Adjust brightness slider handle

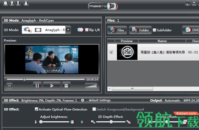click(41, 122)
